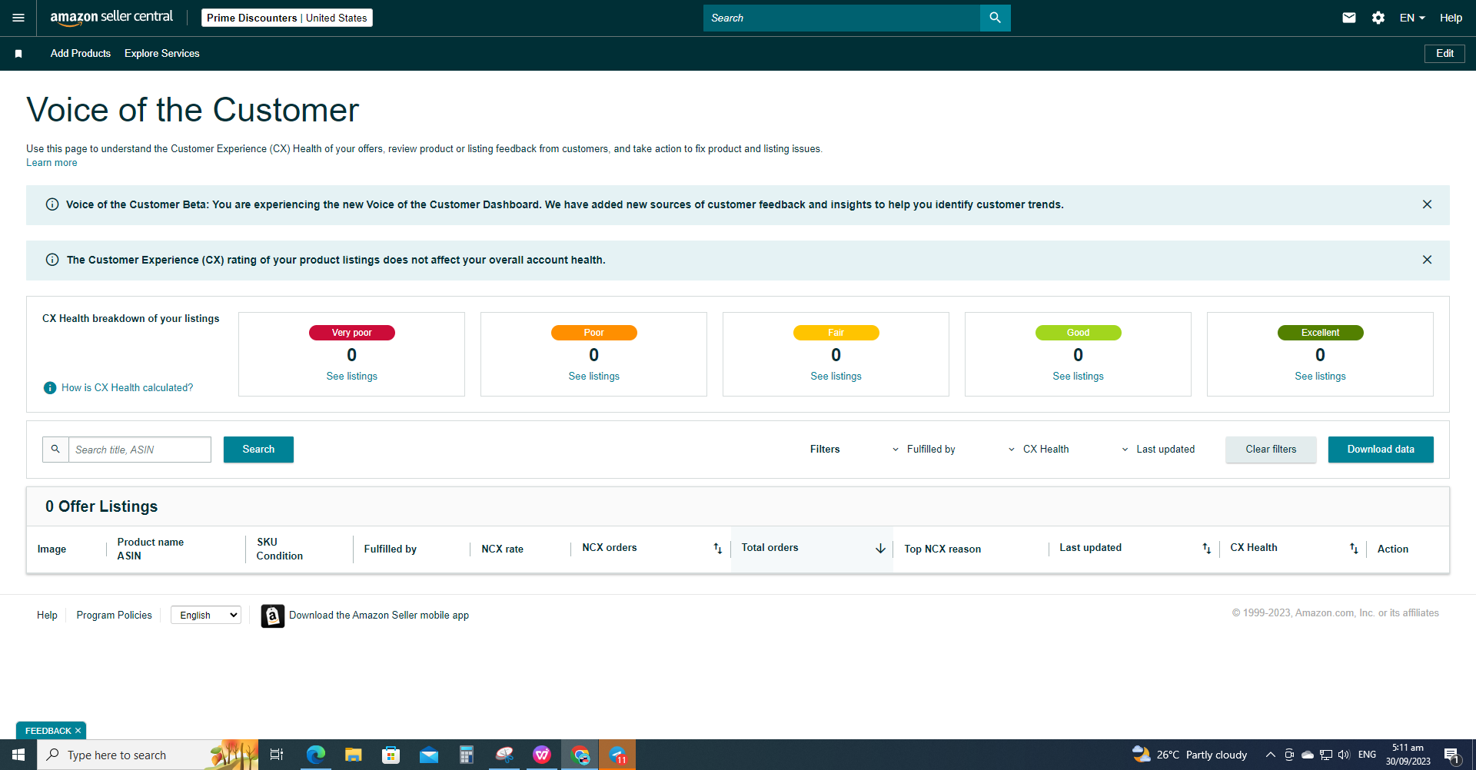The height and width of the screenshot is (770, 1476).
Task: Open the volume speaker tray icon
Action: [1344, 755]
